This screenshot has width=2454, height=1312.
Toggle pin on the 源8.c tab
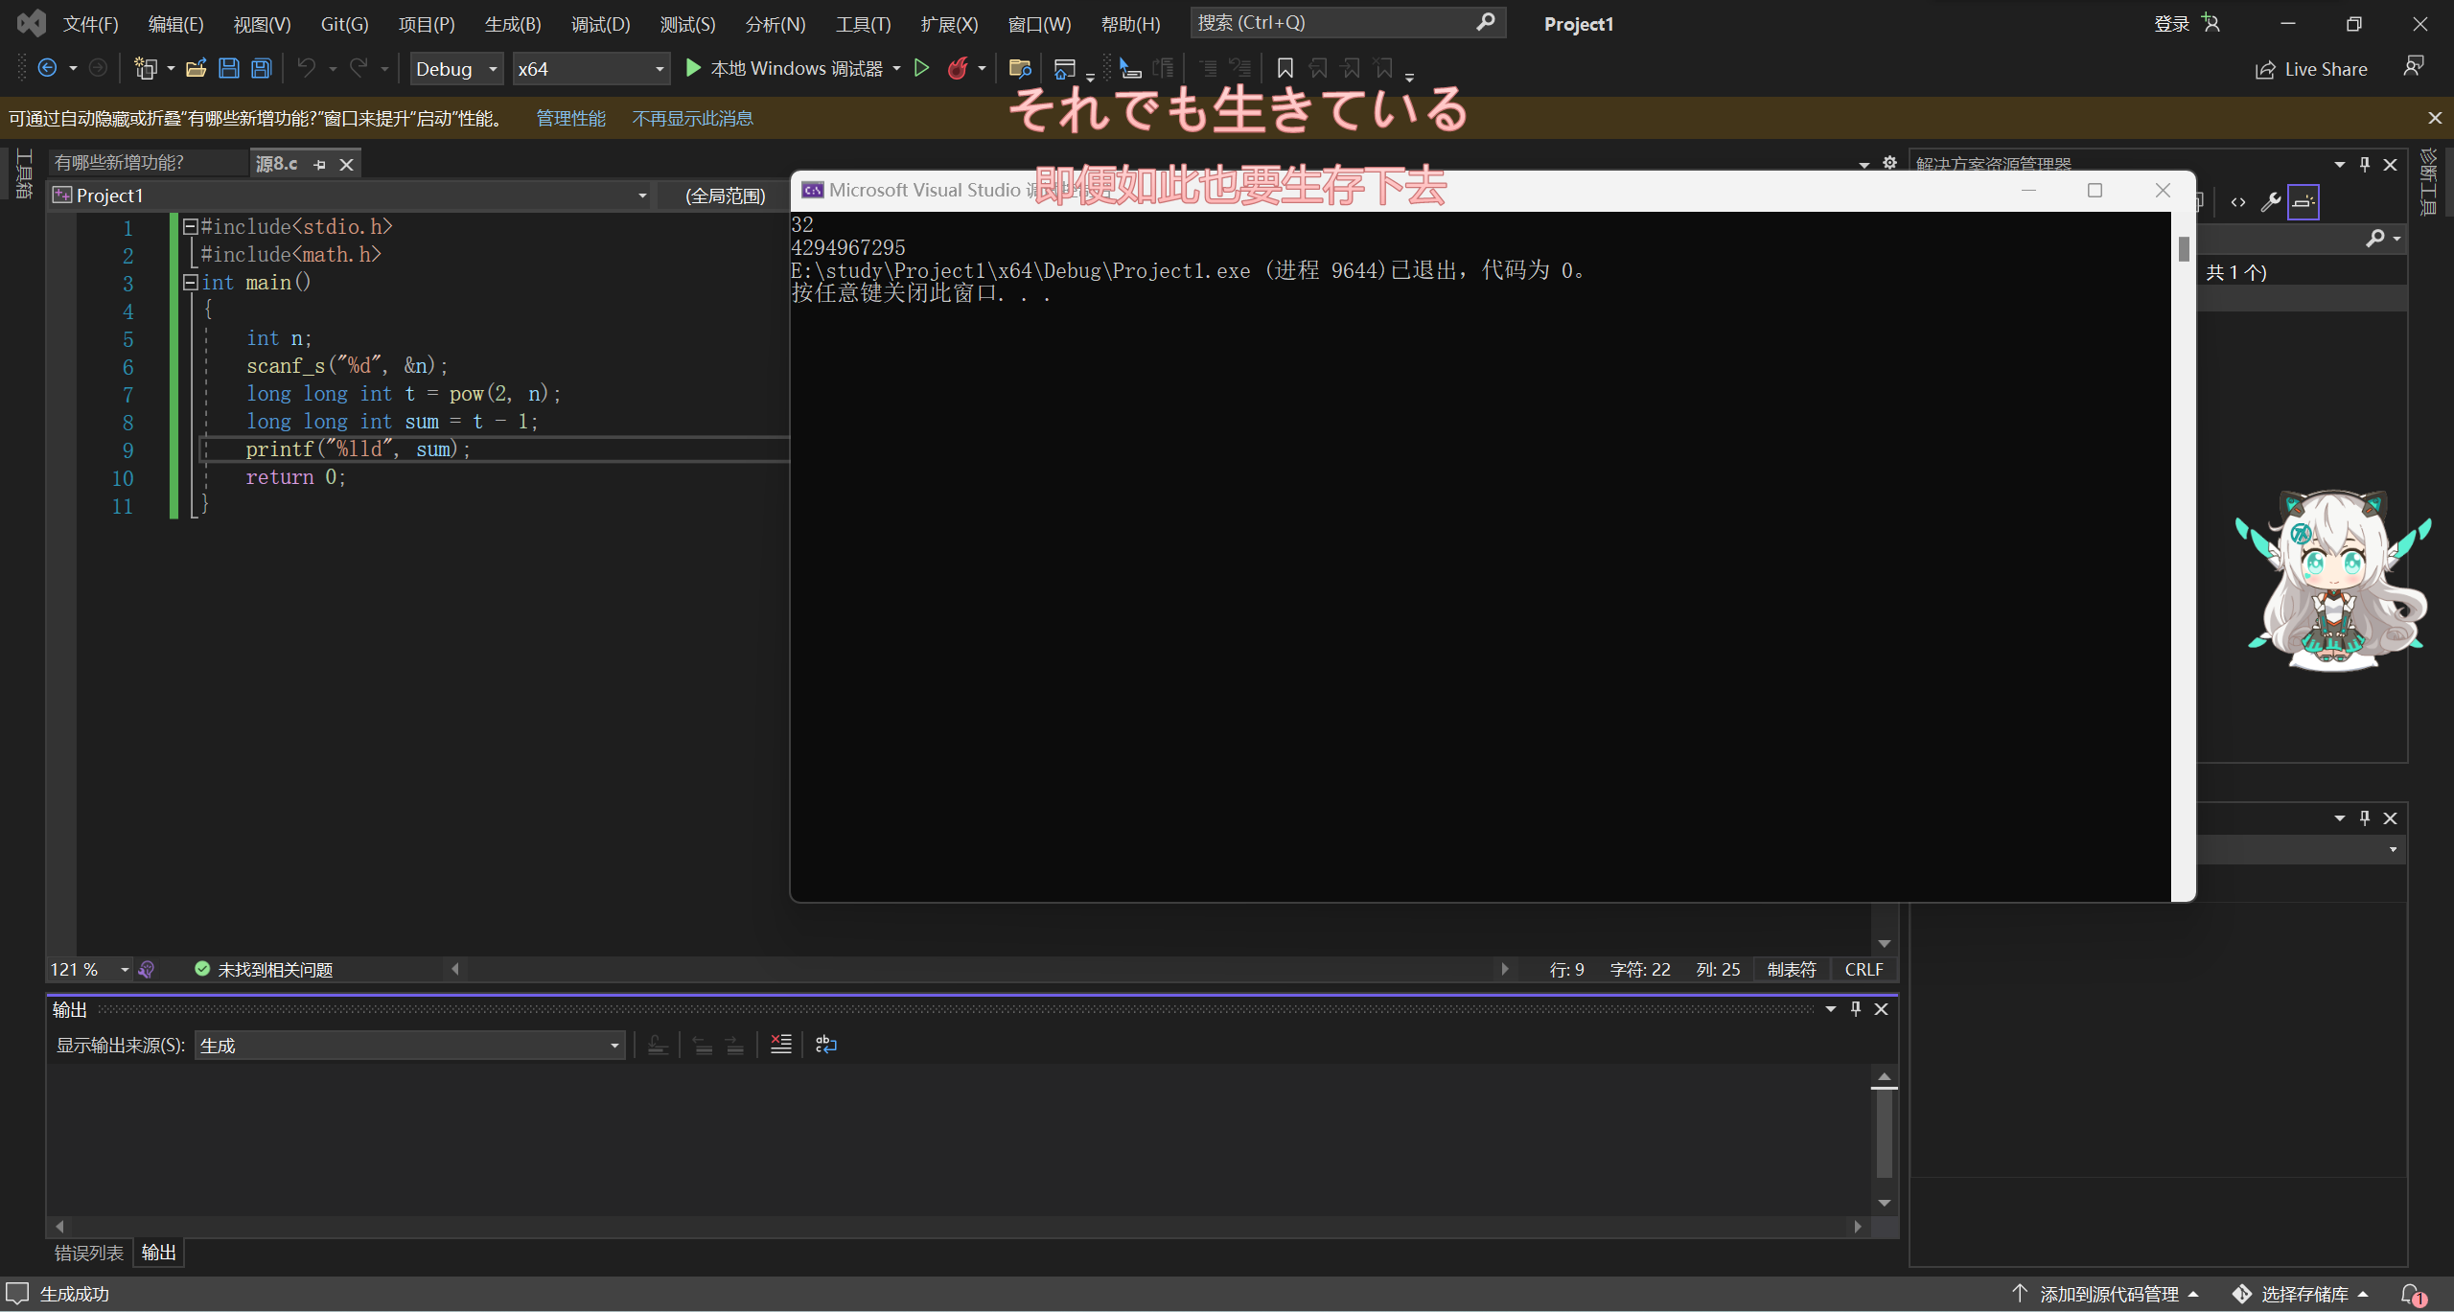coord(320,165)
